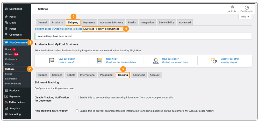Image resolution: width=259 pixels, height=122 pixels.
Task: Click the Orders 186 count badge
Action: tap(16, 54)
